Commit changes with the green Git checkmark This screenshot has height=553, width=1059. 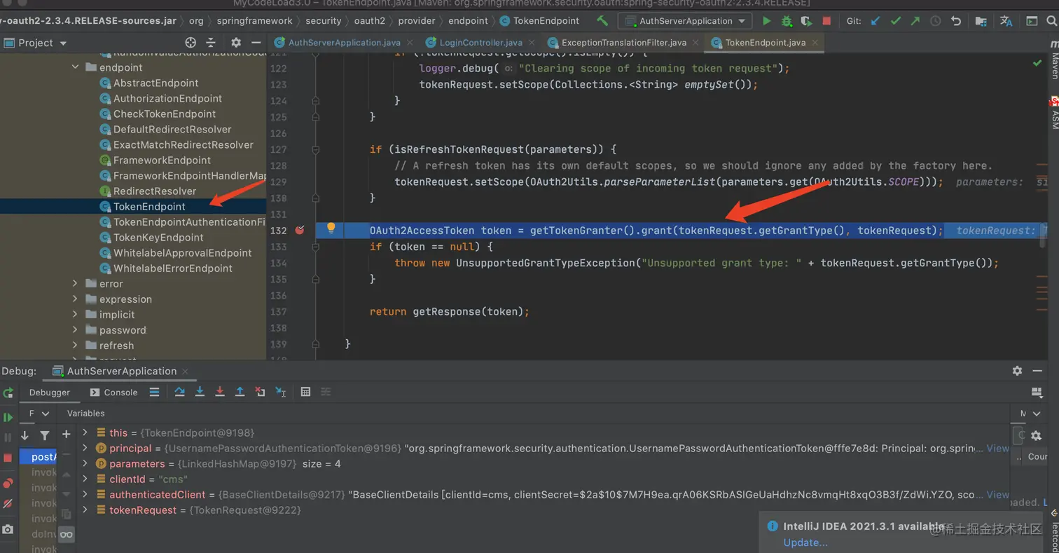coord(895,21)
